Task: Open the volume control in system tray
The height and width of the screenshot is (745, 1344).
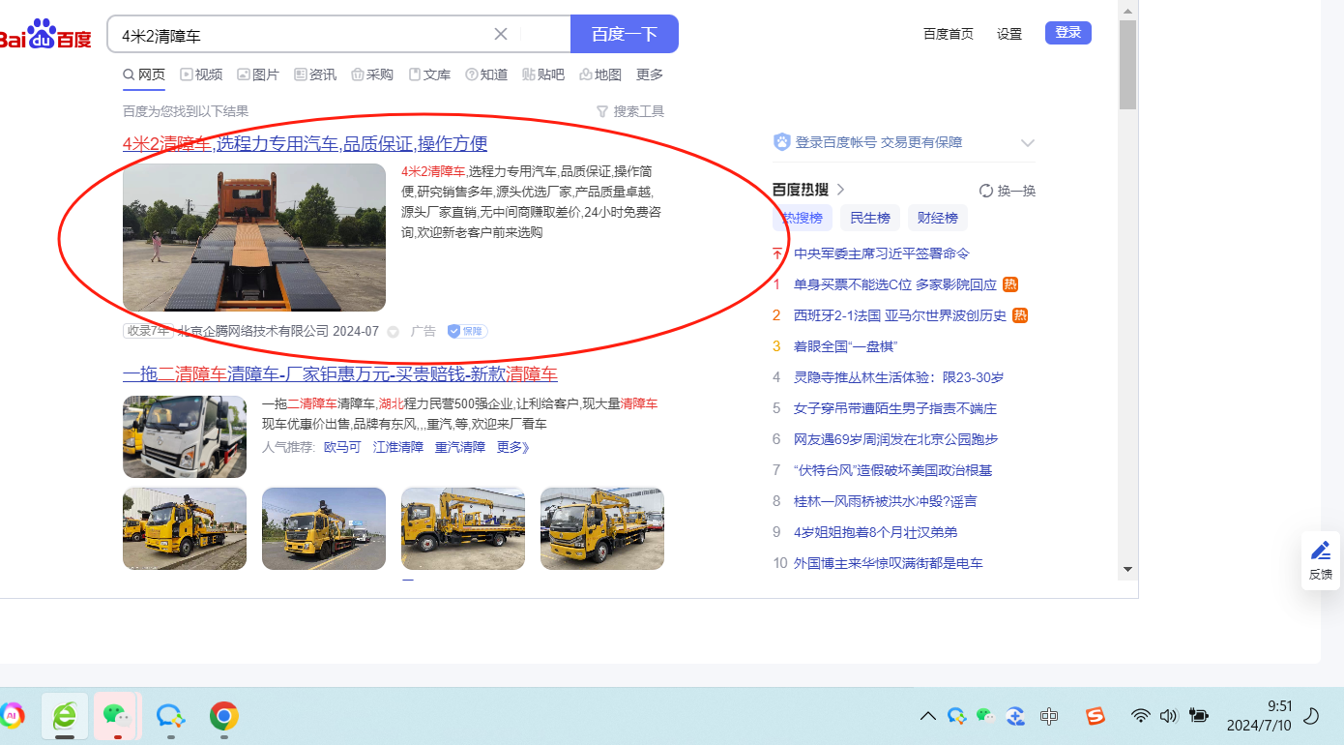Action: coord(1168,716)
